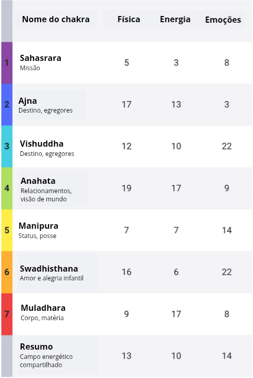This screenshot has height=378, width=253.
Task: Click the purple color strip numbered 1
Action: (x=7, y=63)
